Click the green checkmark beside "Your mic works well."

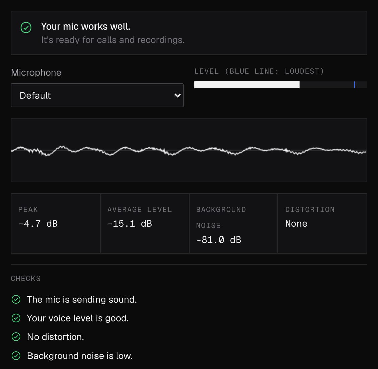(26, 28)
